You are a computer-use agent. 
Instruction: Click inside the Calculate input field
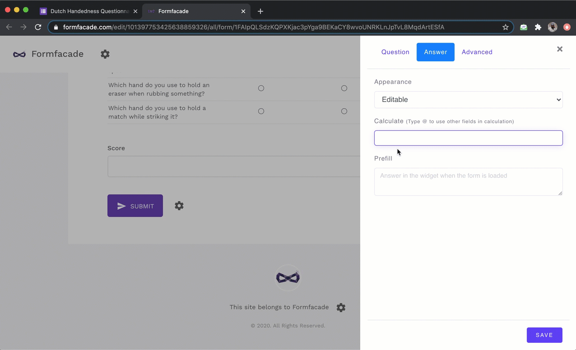[x=468, y=138]
